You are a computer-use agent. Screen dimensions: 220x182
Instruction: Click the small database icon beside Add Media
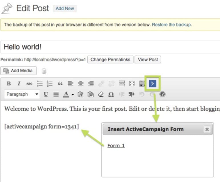44,71
